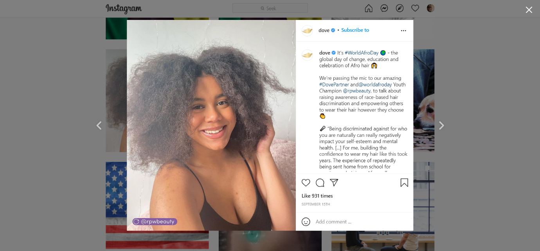The image size is (540, 251).
Task: Click Subscribe to link beside dove
Action: [x=355, y=30]
